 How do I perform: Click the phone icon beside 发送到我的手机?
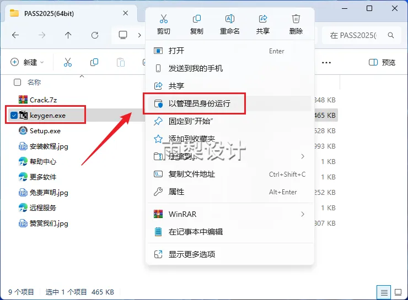click(x=158, y=68)
